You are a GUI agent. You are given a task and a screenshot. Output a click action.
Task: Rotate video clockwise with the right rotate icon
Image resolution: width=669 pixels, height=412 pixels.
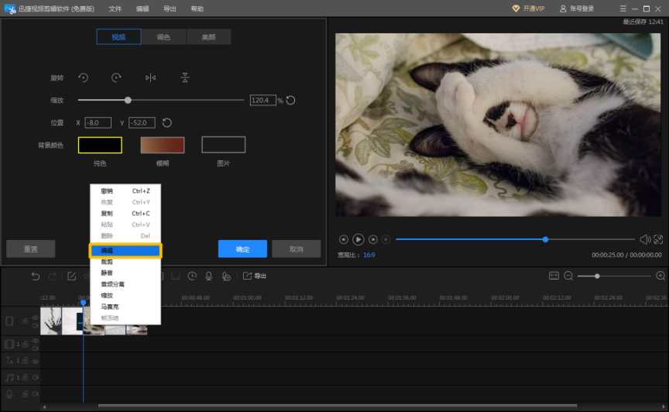[x=116, y=77]
